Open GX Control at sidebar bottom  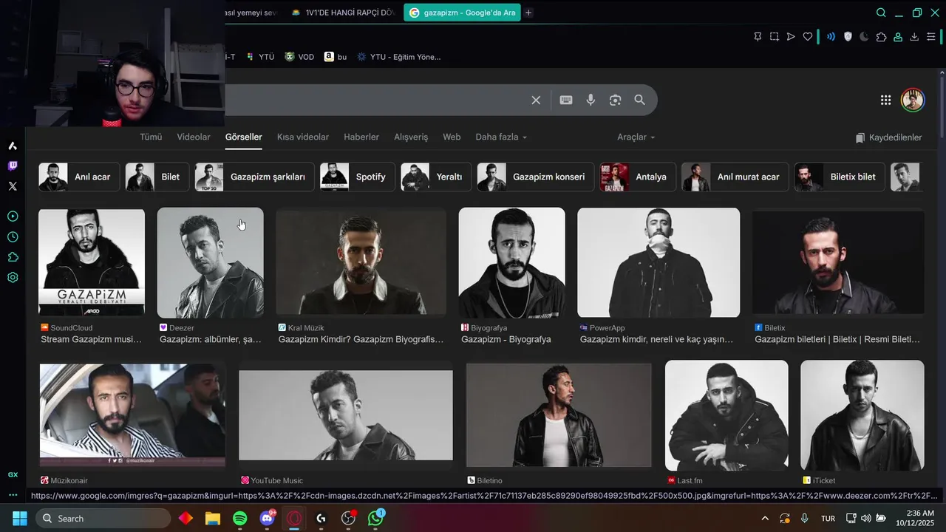tap(13, 474)
